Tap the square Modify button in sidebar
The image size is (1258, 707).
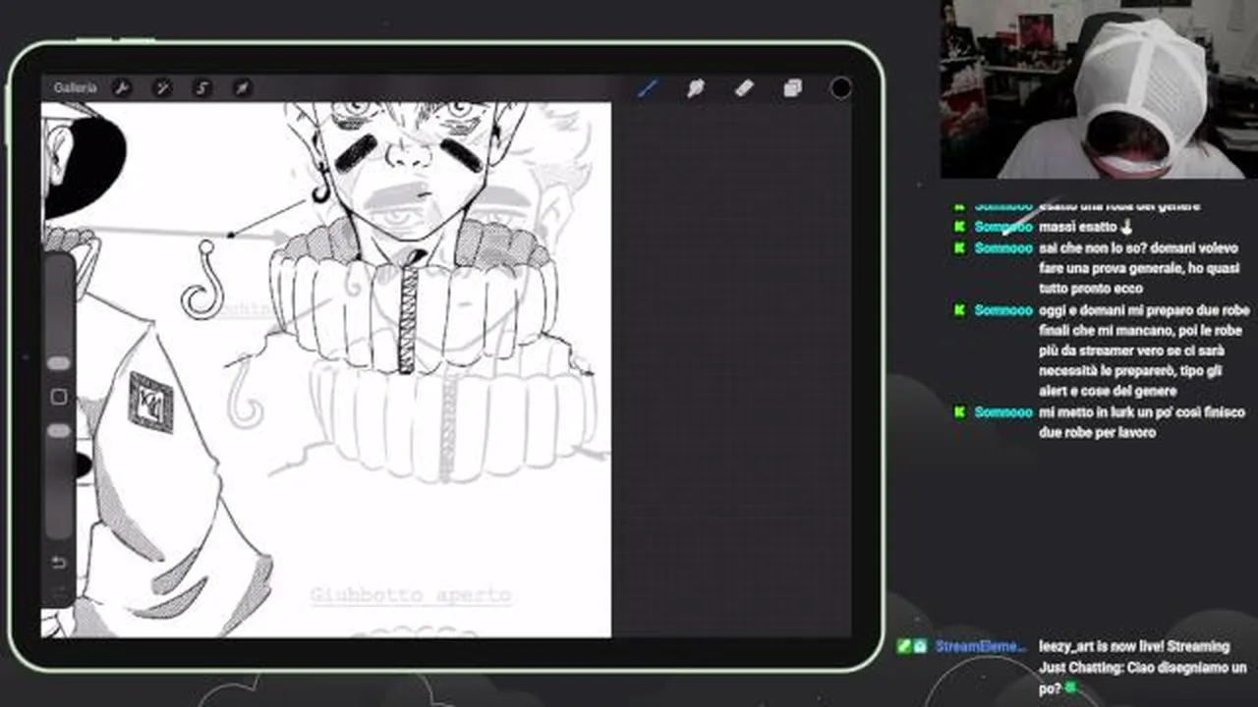(x=59, y=397)
